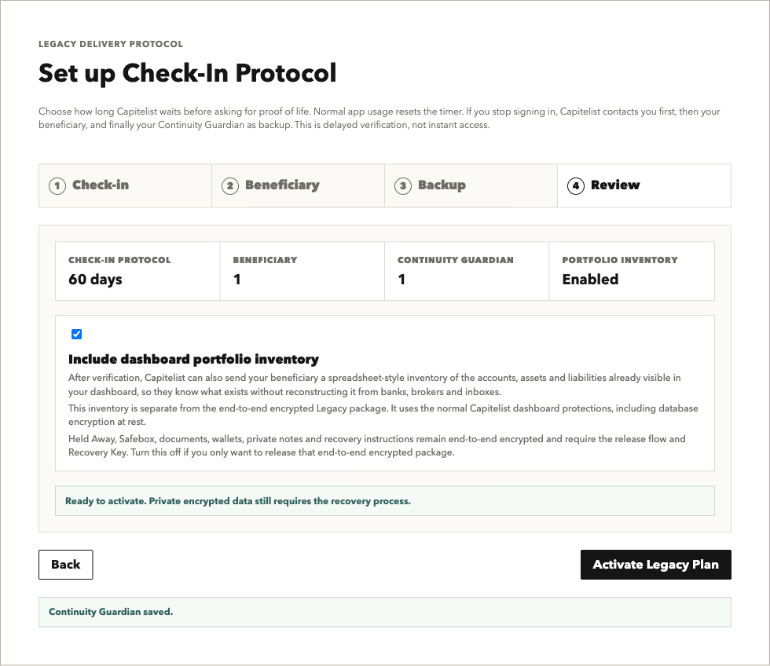This screenshot has height=666, width=770.
Task: Select the Review step tab
Action: 644,185
